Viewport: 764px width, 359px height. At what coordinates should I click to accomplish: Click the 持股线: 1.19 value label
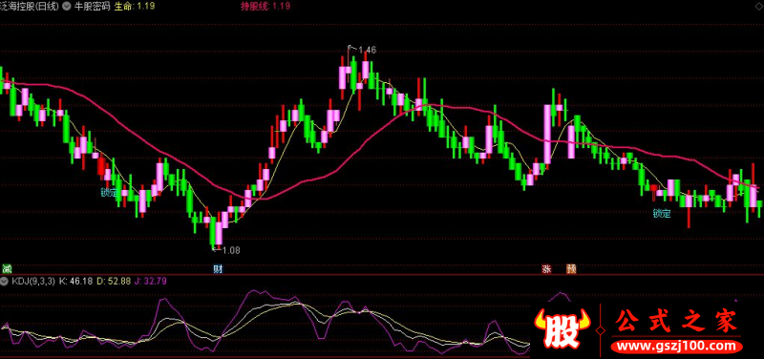coord(265,7)
